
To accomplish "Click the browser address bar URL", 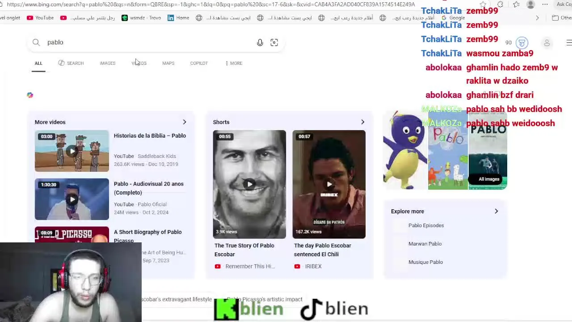I will (211, 4).
